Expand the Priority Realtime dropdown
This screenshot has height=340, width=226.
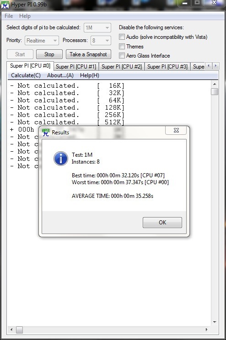[42, 41]
